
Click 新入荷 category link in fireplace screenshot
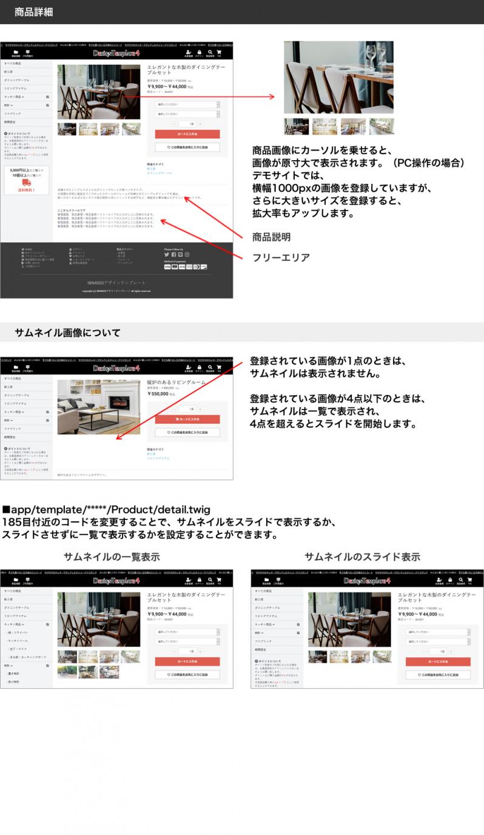tap(151, 454)
